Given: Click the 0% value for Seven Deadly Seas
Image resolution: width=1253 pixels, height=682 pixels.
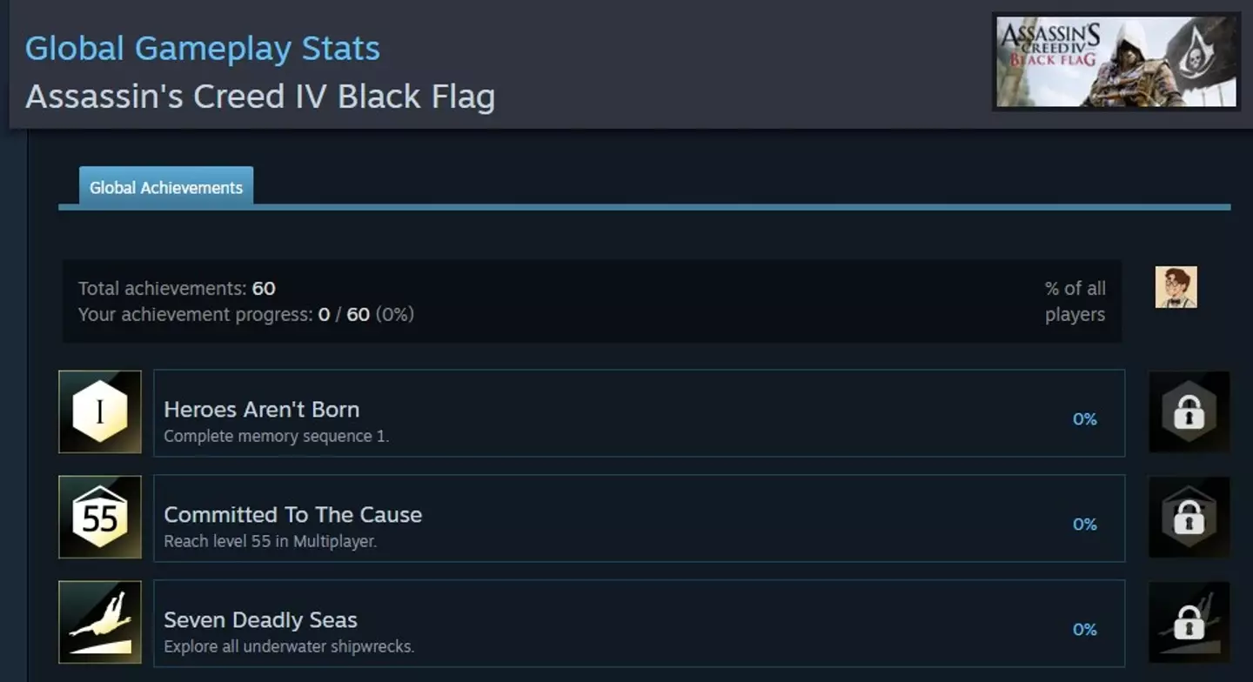Looking at the screenshot, I should (1084, 629).
